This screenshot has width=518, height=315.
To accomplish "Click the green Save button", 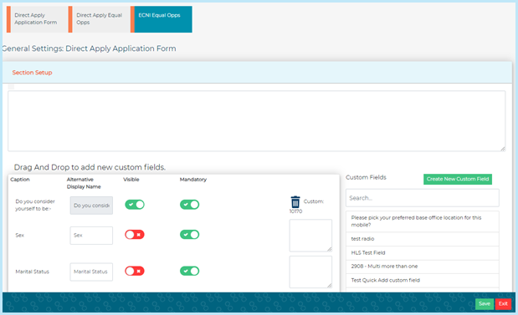I will coord(485,304).
